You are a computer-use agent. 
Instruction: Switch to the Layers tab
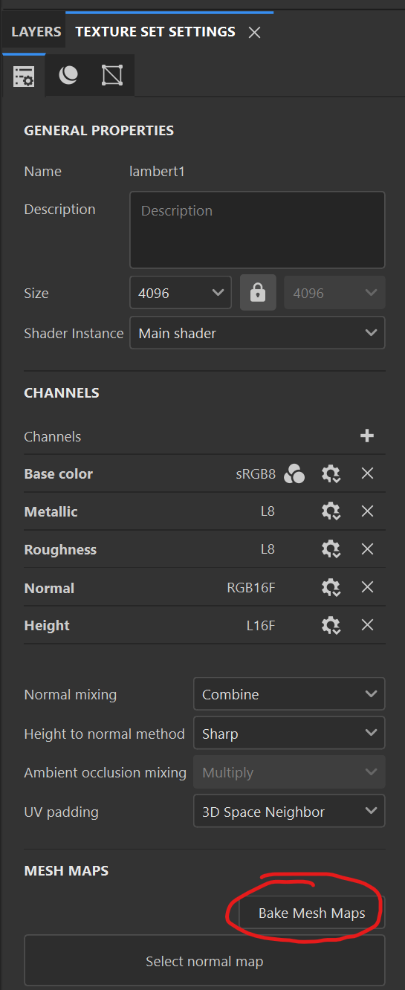(x=36, y=32)
